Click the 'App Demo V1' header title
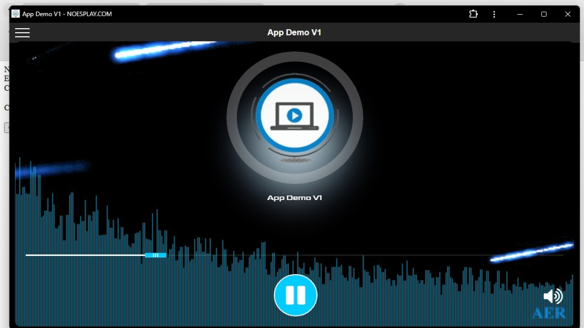Viewport: 584px width, 328px height. (294, 32)
